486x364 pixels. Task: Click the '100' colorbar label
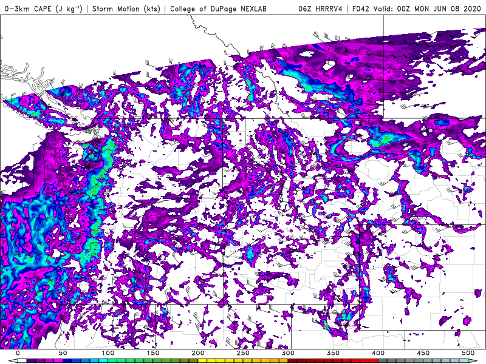(x=108, y=353)
